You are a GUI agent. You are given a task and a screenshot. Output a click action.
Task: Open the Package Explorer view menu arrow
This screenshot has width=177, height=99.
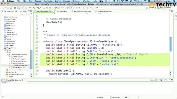click(x=31, y=14)
